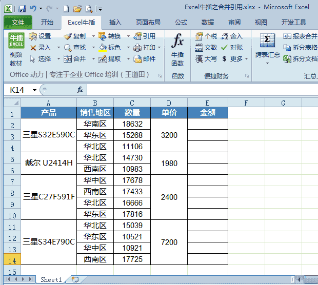Expand the 跨表汇总 dropdown arrow
Viewport: 318px width, 285px height.
point(268,64)
